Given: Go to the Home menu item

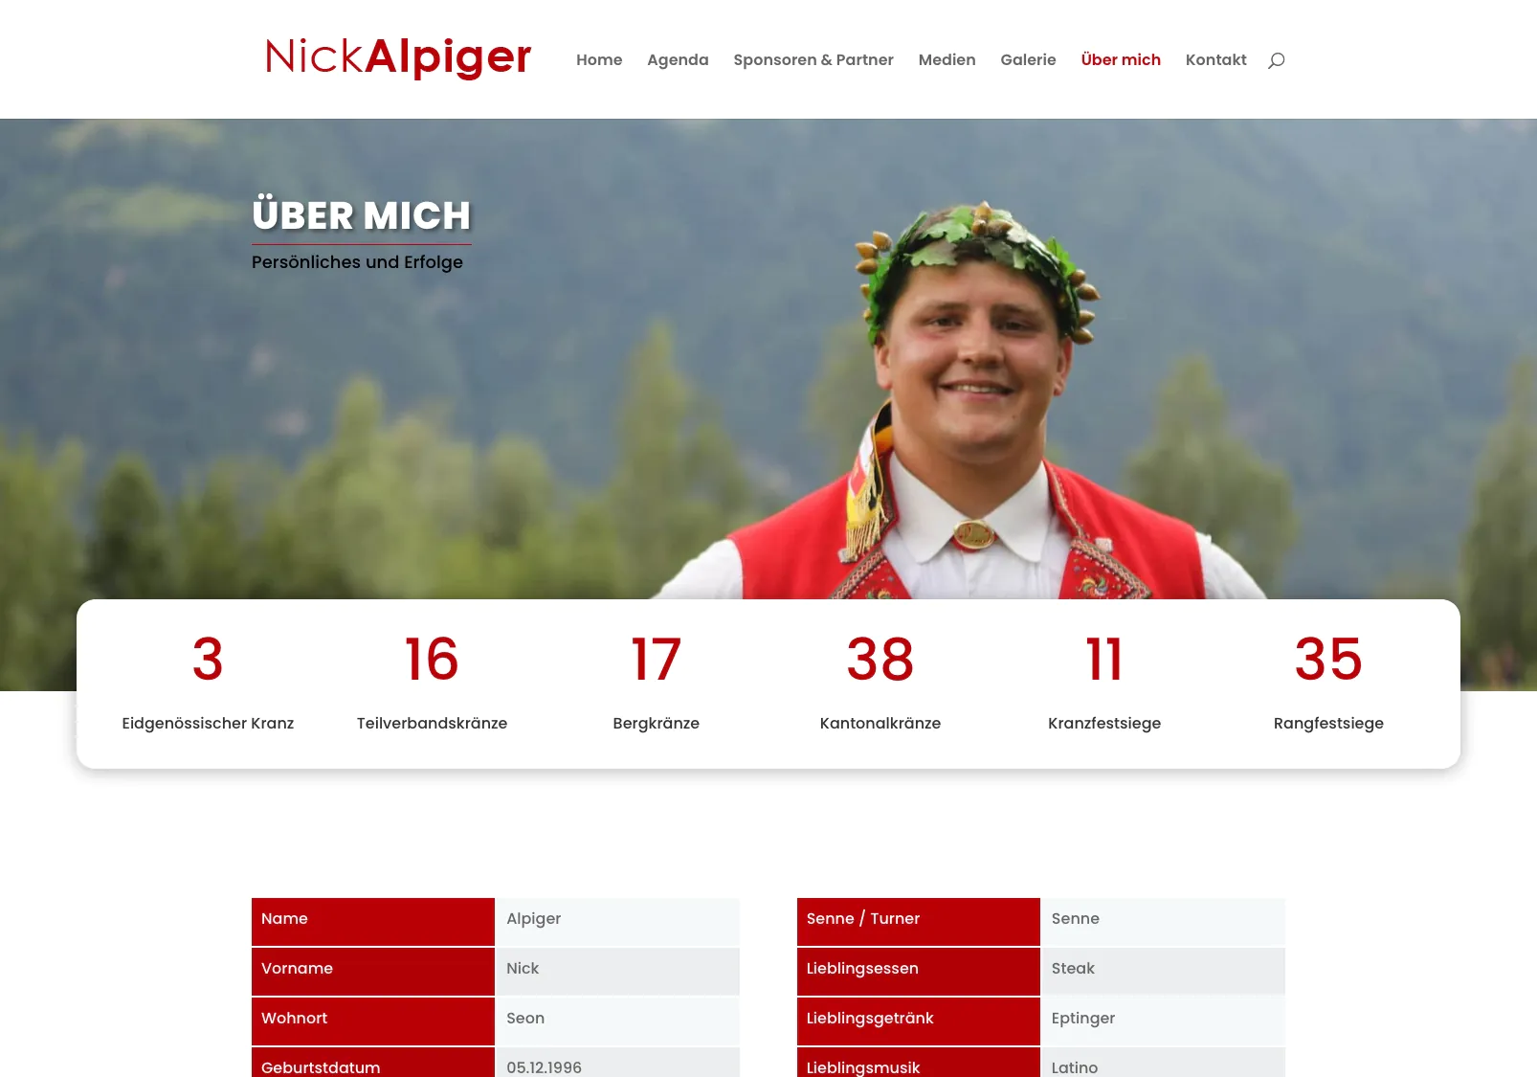Looking at the screenshot, I should click(x=599, y=59).
